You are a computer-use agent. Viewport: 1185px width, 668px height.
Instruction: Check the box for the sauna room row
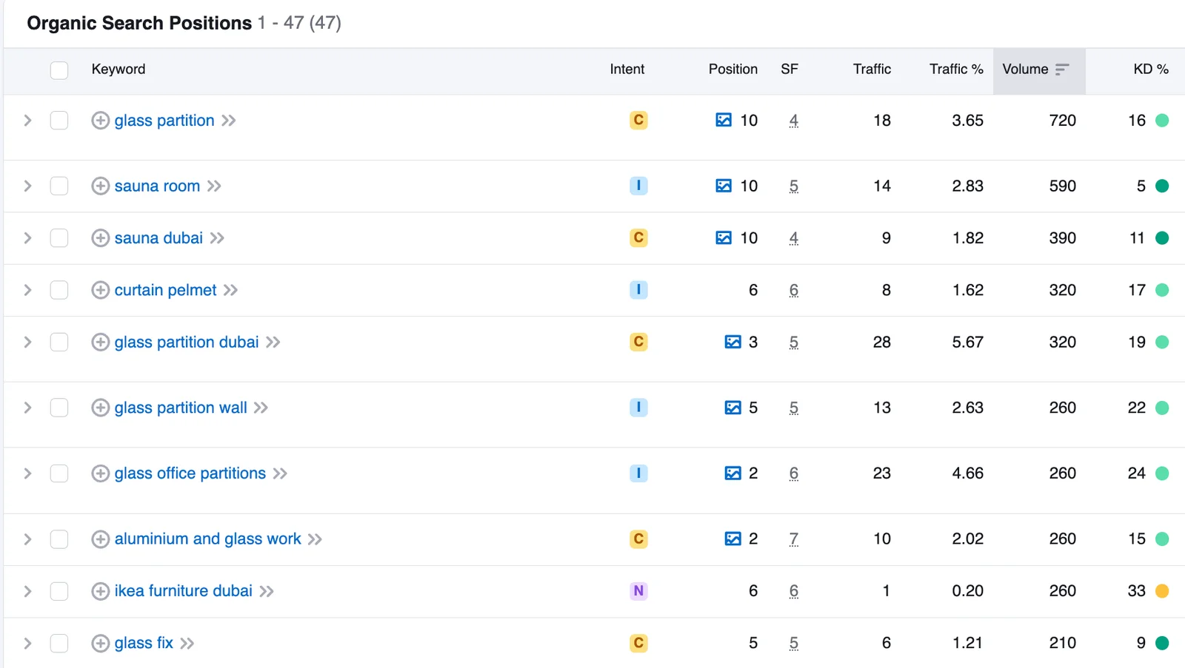59,186
